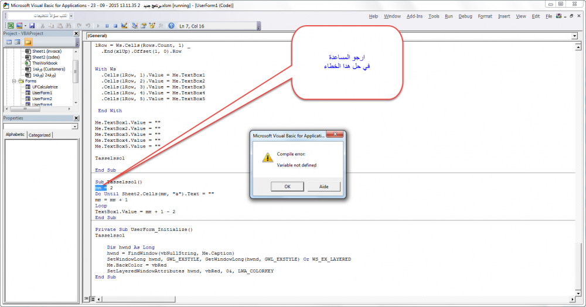
Task: Click the Reset stop icon in toolbar
Action: pos(115,26)
